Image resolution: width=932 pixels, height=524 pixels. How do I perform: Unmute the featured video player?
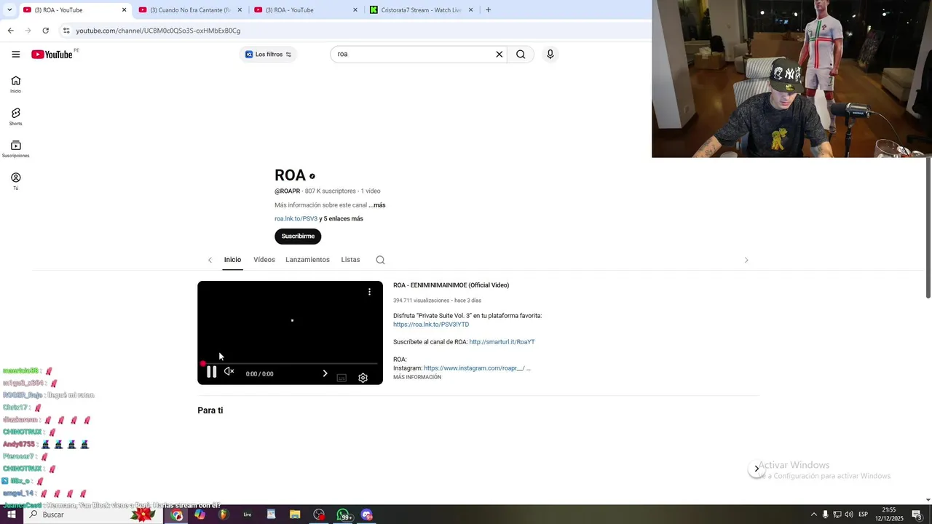[229, 372]
